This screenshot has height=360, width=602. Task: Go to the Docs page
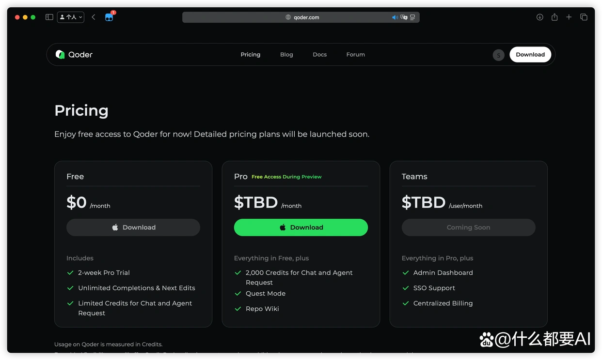319,55
